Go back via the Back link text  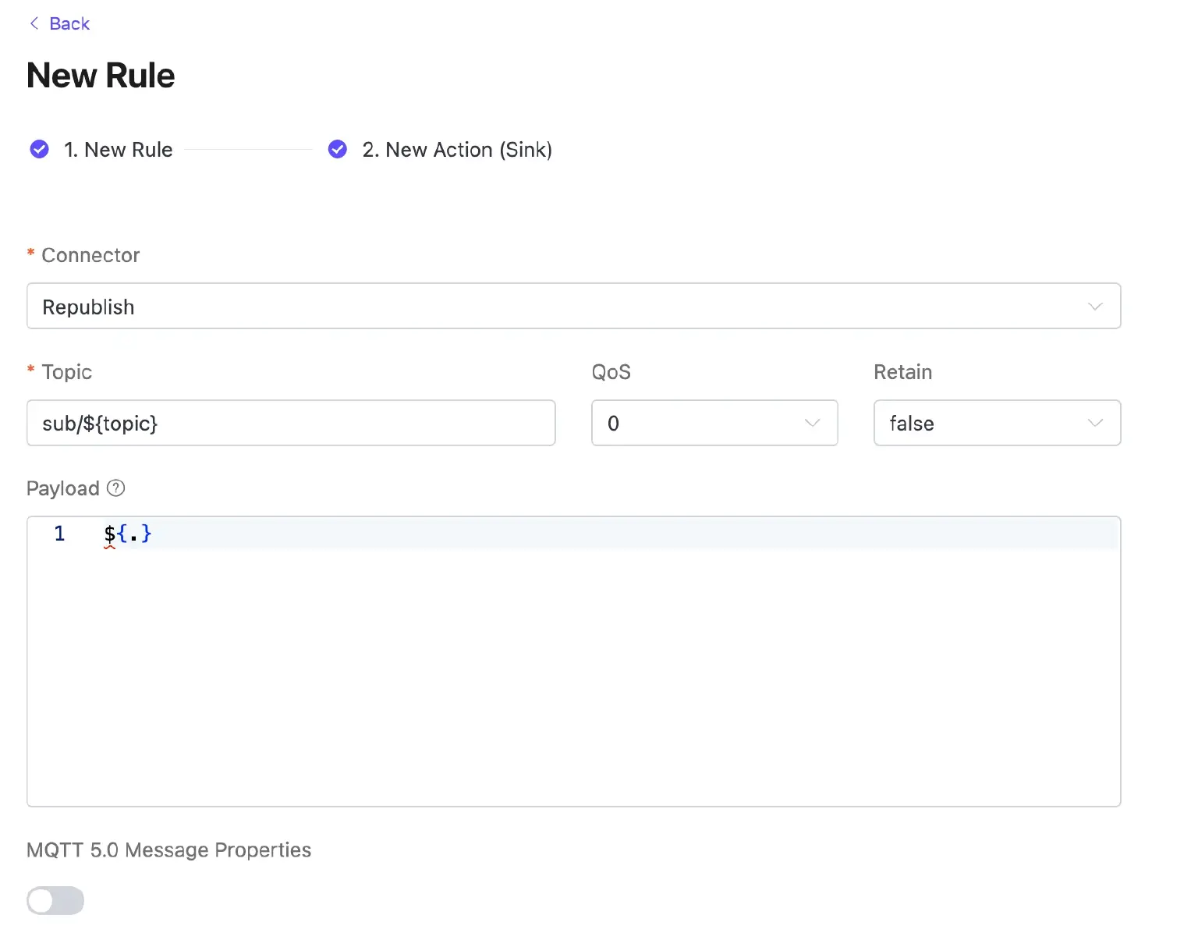pos(69,23)
